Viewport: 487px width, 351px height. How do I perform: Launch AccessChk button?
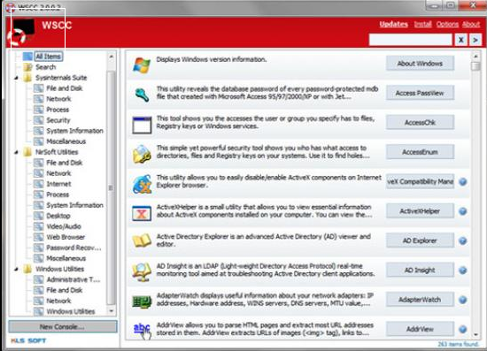coord(420,123)
